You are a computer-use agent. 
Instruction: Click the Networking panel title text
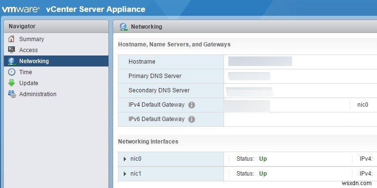[x=146, y=27]
